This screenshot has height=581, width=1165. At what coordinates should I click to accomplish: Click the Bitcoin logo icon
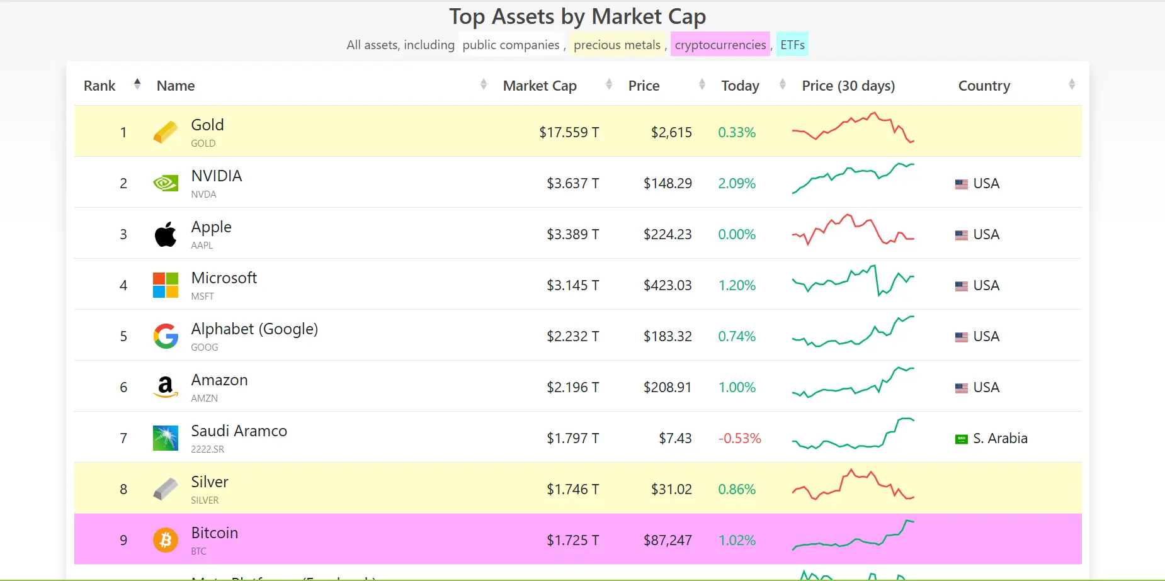(x=166, y=540)
